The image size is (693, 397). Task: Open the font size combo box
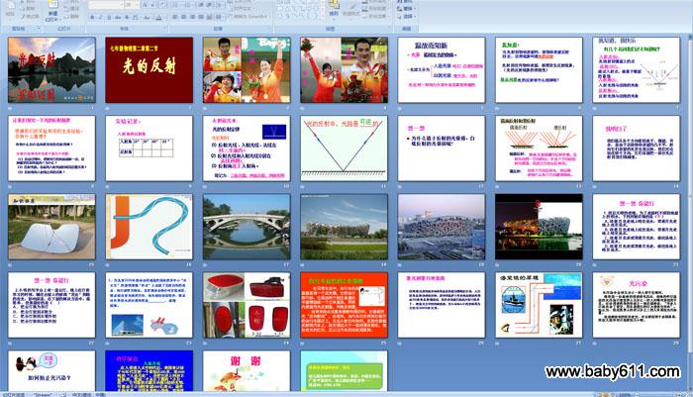(131, 5)
